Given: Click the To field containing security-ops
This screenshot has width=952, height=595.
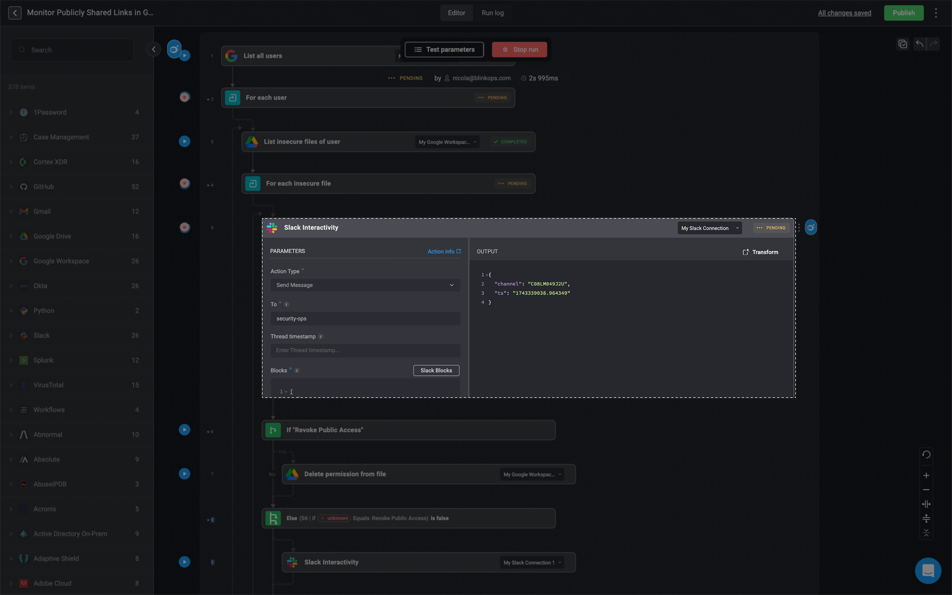Looking at the screenshot, I should pyautogui.click(x=365, y=318).
